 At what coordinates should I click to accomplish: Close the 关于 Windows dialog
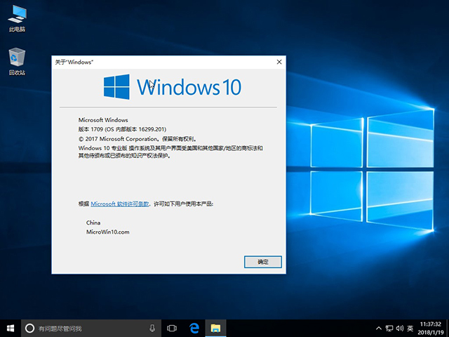pos(279,62)
